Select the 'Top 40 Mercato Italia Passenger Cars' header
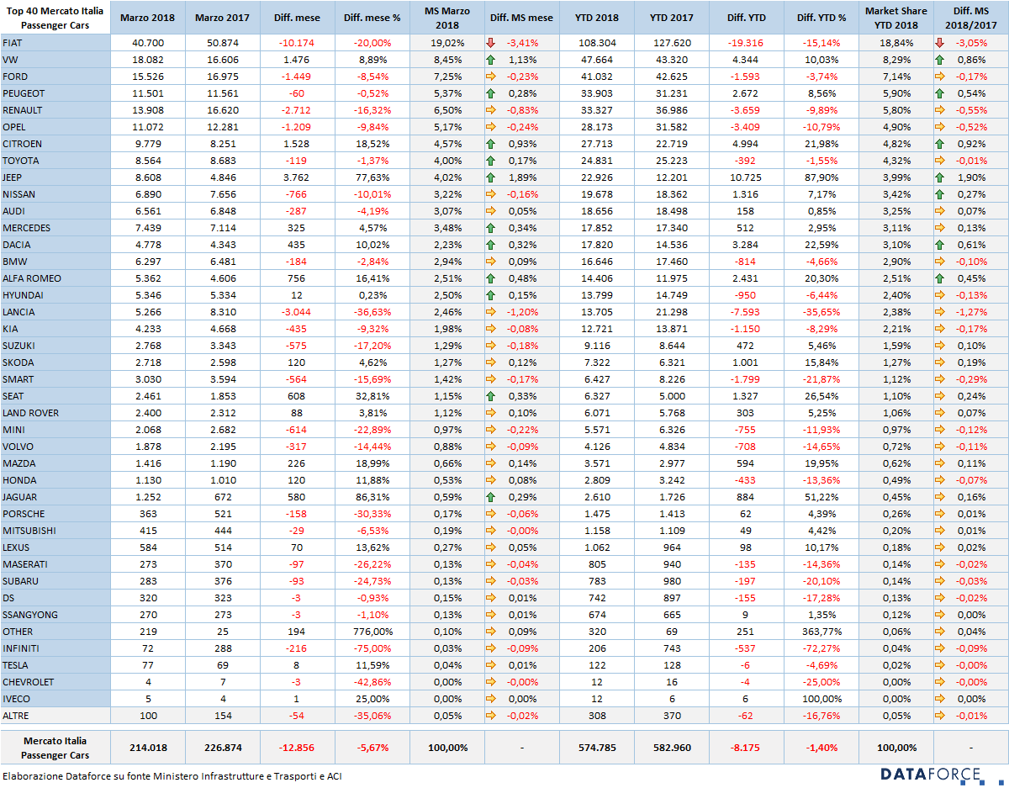The width and height of the screenshot is (1009, 788). click(x=55, y=18)
